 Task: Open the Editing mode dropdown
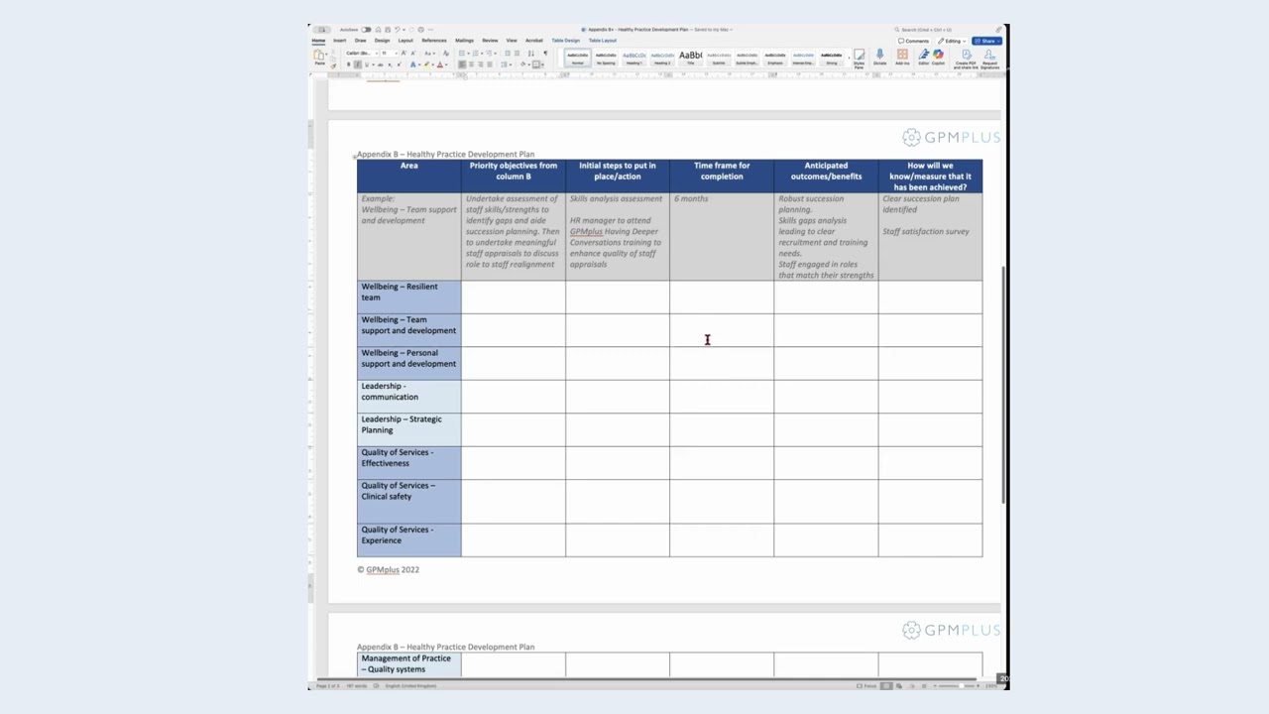[x=953, y=41]
